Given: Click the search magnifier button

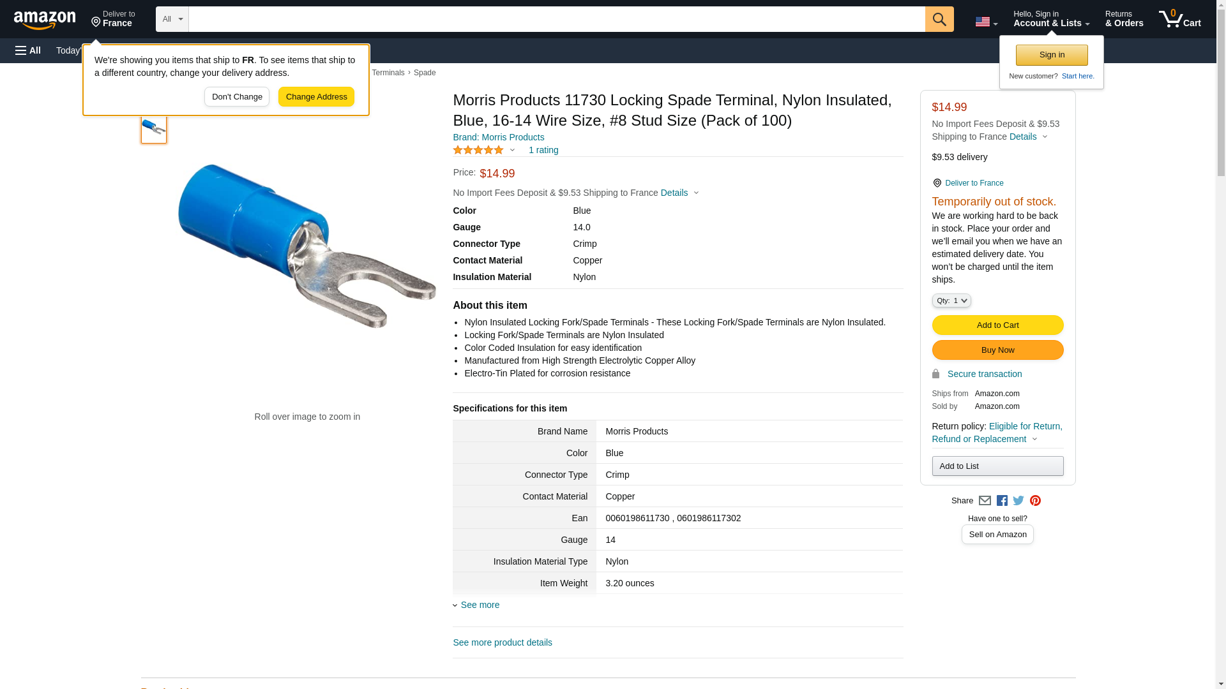Looking at the screenshot, I should point(939,19).
